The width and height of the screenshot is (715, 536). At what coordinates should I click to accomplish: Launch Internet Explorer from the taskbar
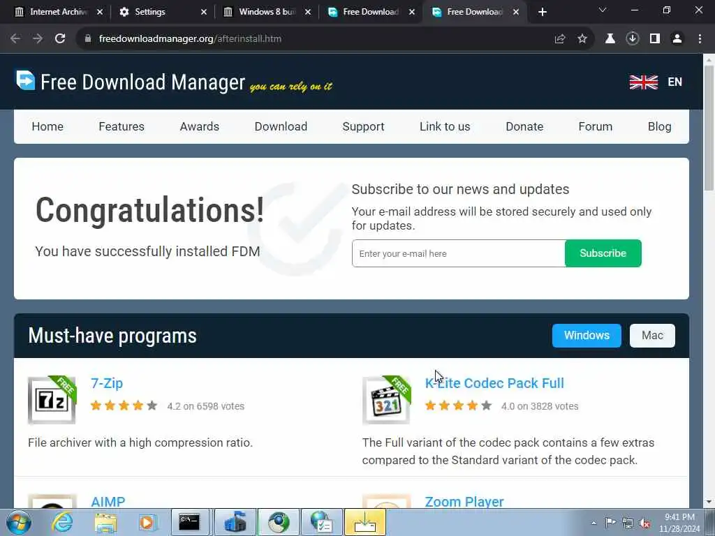click(62, 522)
